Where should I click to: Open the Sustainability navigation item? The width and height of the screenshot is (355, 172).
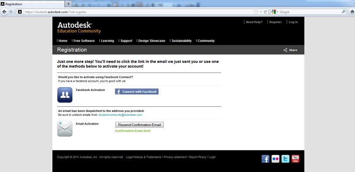coord(181,41)
